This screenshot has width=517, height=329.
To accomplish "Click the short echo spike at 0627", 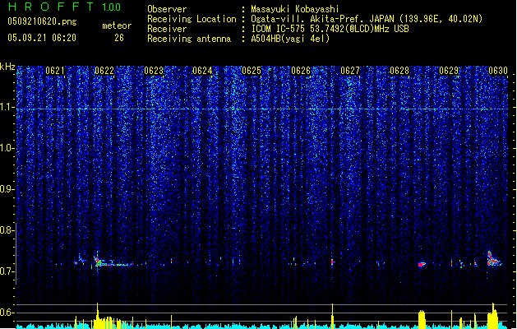I will pos(332,262).
